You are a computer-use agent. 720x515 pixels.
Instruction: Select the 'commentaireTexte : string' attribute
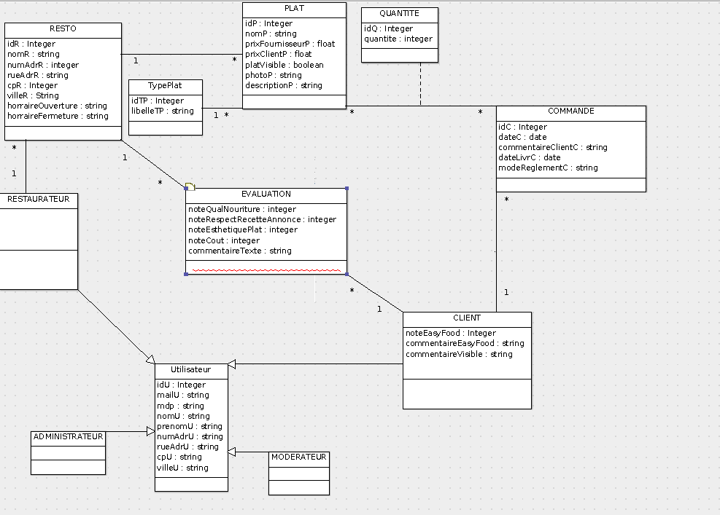click(x=240, y=251)
